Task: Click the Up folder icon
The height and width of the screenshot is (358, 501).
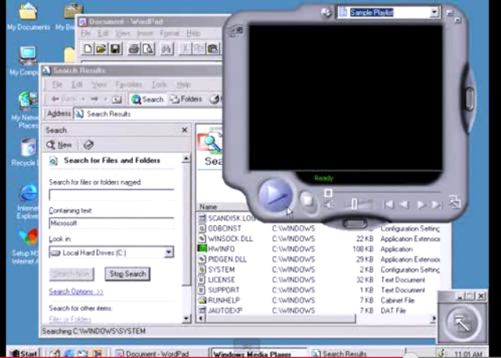Action: coord(117,99)
